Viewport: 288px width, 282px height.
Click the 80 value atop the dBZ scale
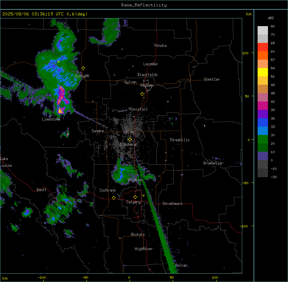pyautogui.click(x=273, y=26)
